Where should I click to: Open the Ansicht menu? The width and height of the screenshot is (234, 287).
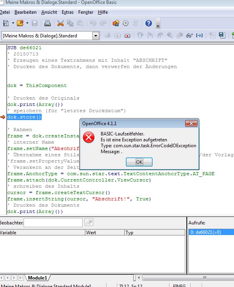click(49, 12)
